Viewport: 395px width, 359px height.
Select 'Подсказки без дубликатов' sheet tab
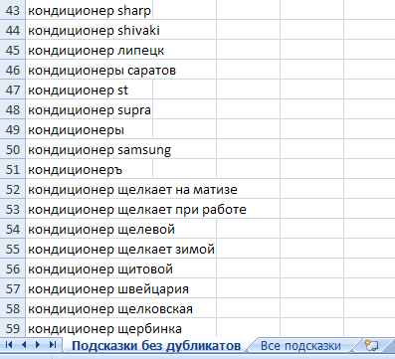click(x=156, y=346)
